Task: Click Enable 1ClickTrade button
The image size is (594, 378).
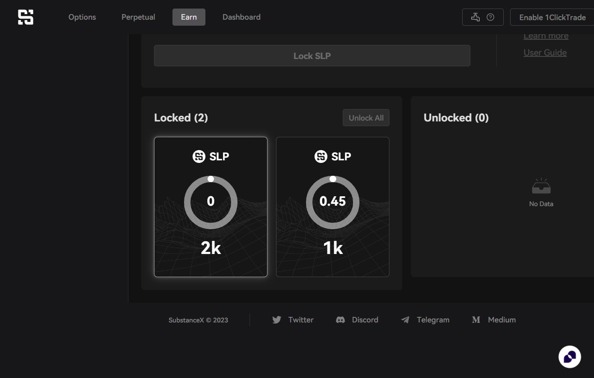Action: tap(552, 17)
